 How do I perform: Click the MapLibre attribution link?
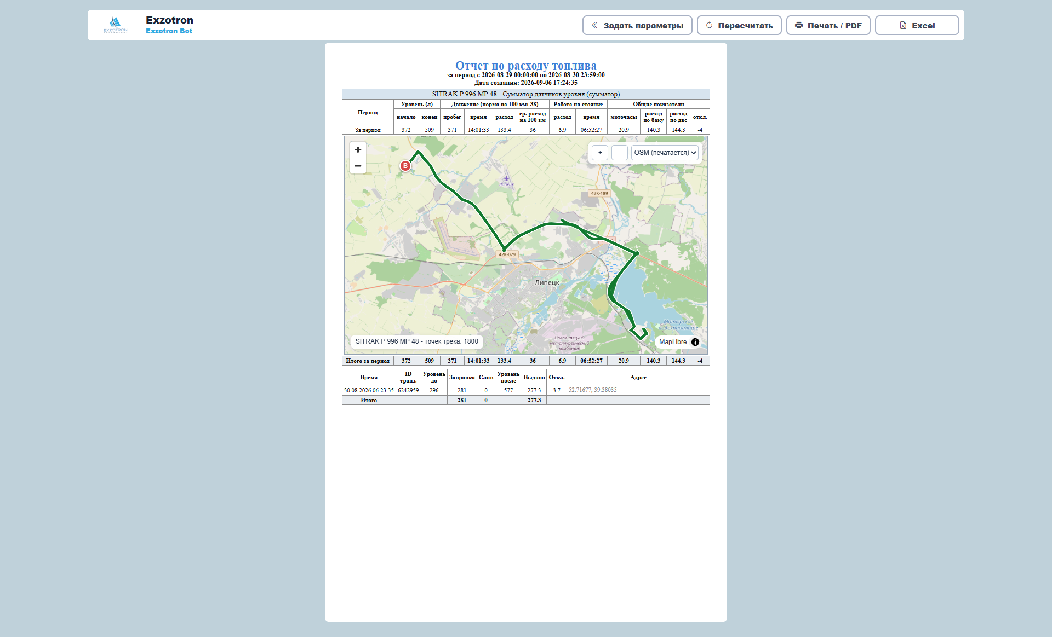pos(673,342)
